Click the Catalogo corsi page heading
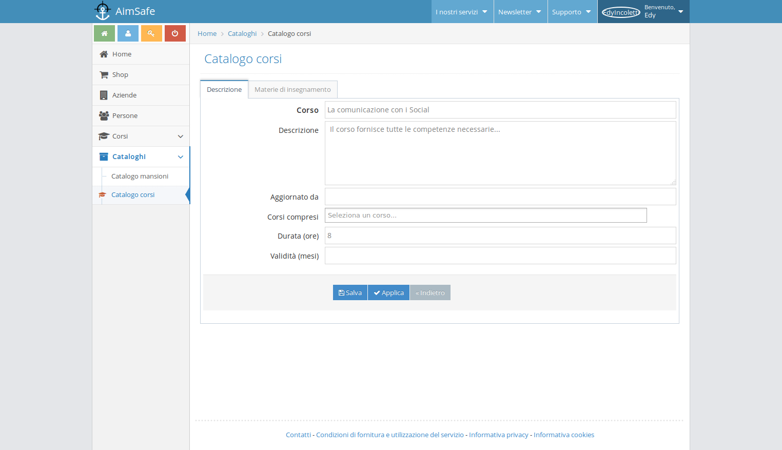782x450 pixels. (243, 59)
